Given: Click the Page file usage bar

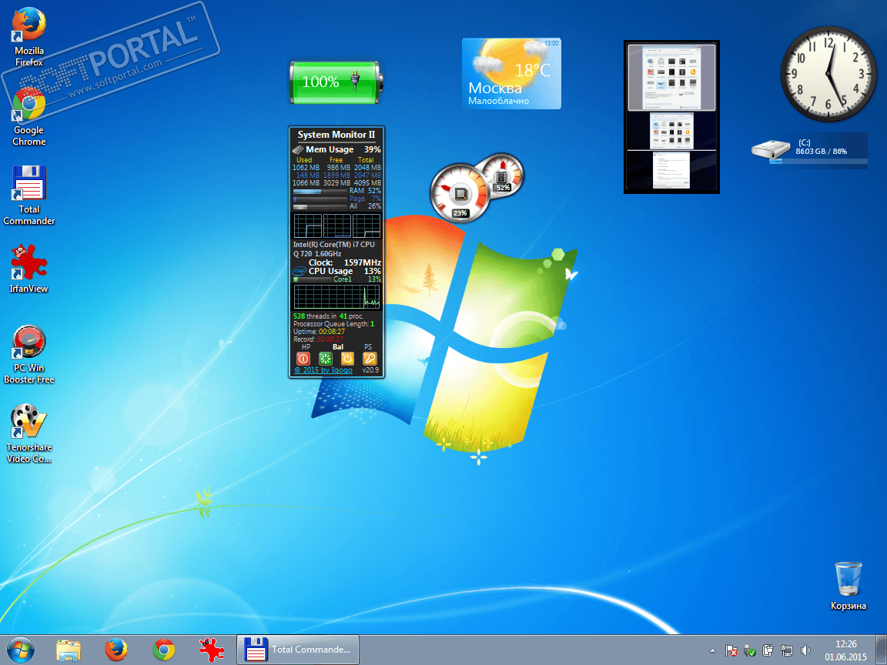Looking at the screenshot, I should pyautogui.click(x=320, y=199).
